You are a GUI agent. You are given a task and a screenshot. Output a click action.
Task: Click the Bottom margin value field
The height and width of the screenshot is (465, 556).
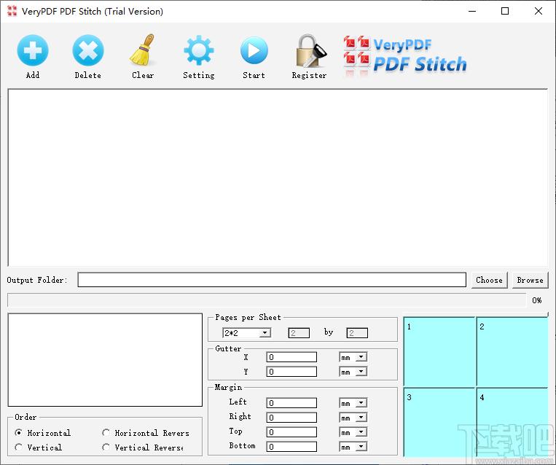tap(291, 446)
